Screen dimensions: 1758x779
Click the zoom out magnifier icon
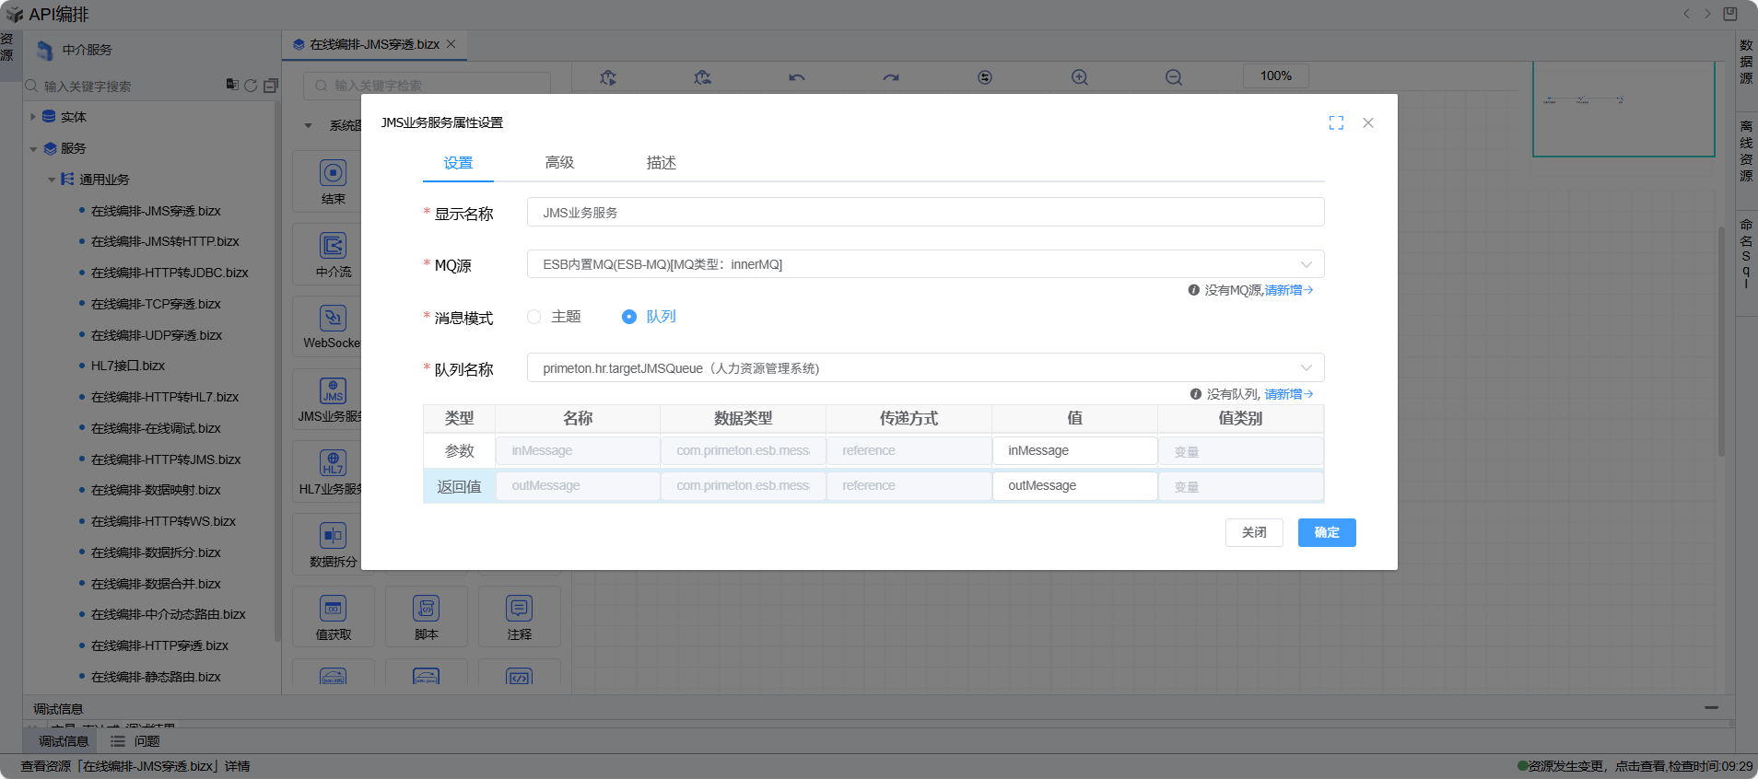pyautogui.click(x=1173, y=77)
